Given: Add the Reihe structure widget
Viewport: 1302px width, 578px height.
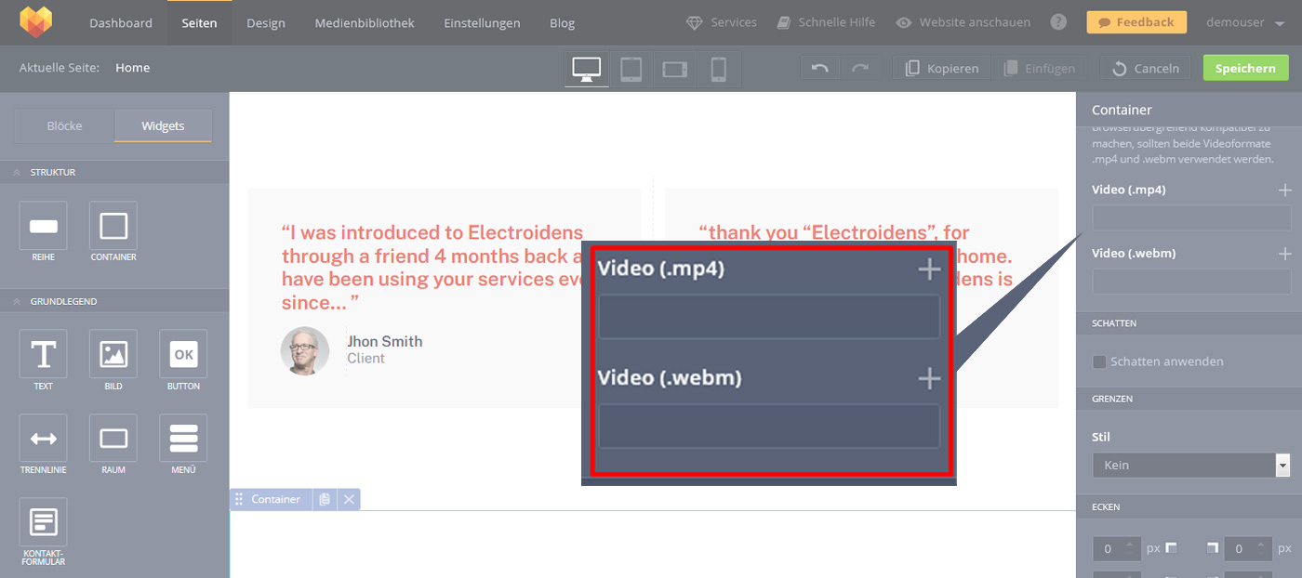Looking at the screenshot, I should click(43, 226).
